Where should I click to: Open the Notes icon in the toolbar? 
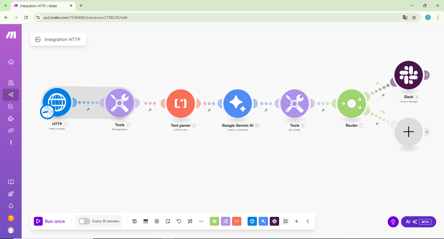point(168,221)
